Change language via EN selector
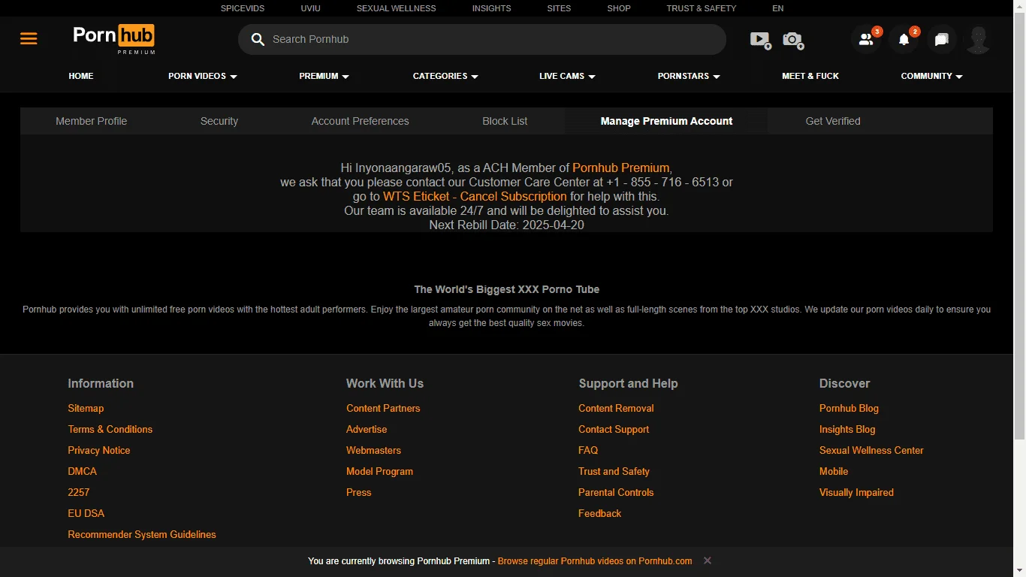Image resolution: width=1026 pixels, height=577 pixels. point(778,8)
